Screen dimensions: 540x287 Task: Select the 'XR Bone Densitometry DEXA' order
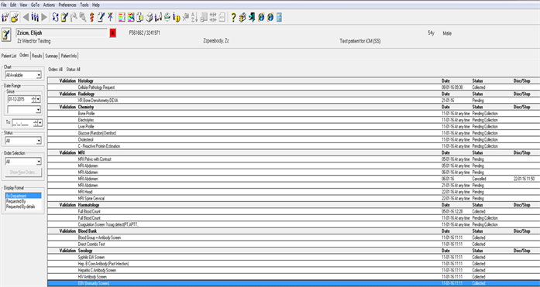pyautogui.click(x=294, y=101)
